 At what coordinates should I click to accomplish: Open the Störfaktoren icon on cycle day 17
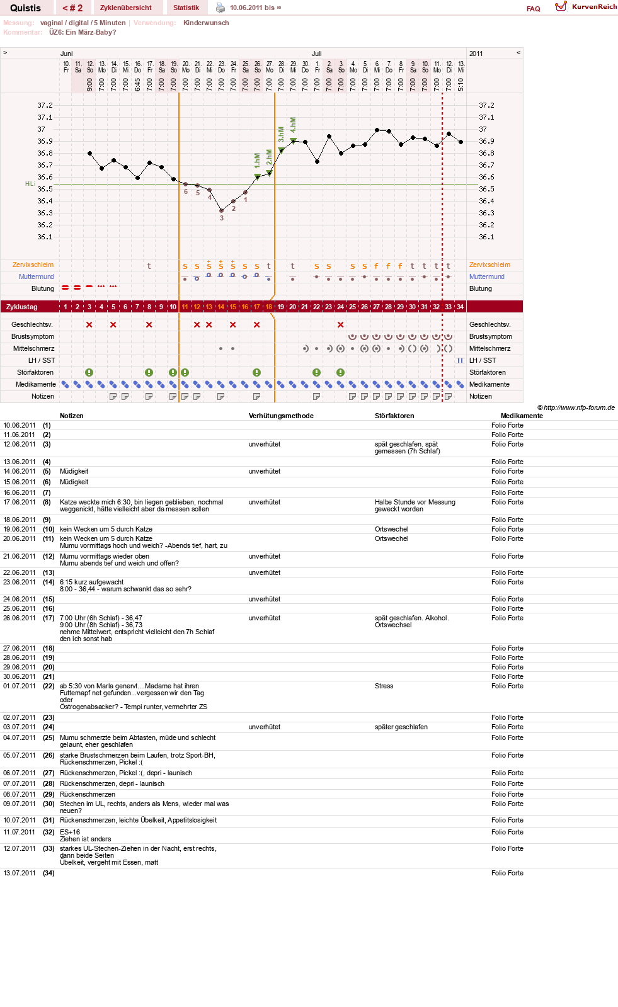point(257,373)
